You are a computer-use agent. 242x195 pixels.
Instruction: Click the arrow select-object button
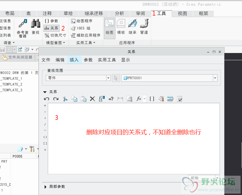(x=116, y=78)
